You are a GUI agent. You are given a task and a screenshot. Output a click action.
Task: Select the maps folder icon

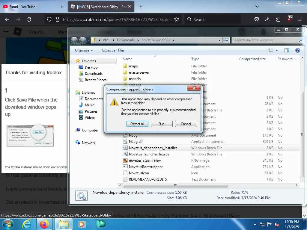point(125,66)
